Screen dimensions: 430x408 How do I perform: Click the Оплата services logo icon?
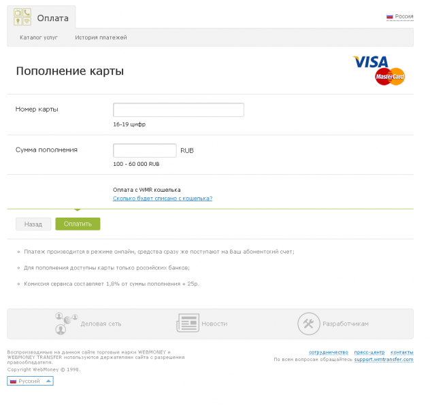22,17
